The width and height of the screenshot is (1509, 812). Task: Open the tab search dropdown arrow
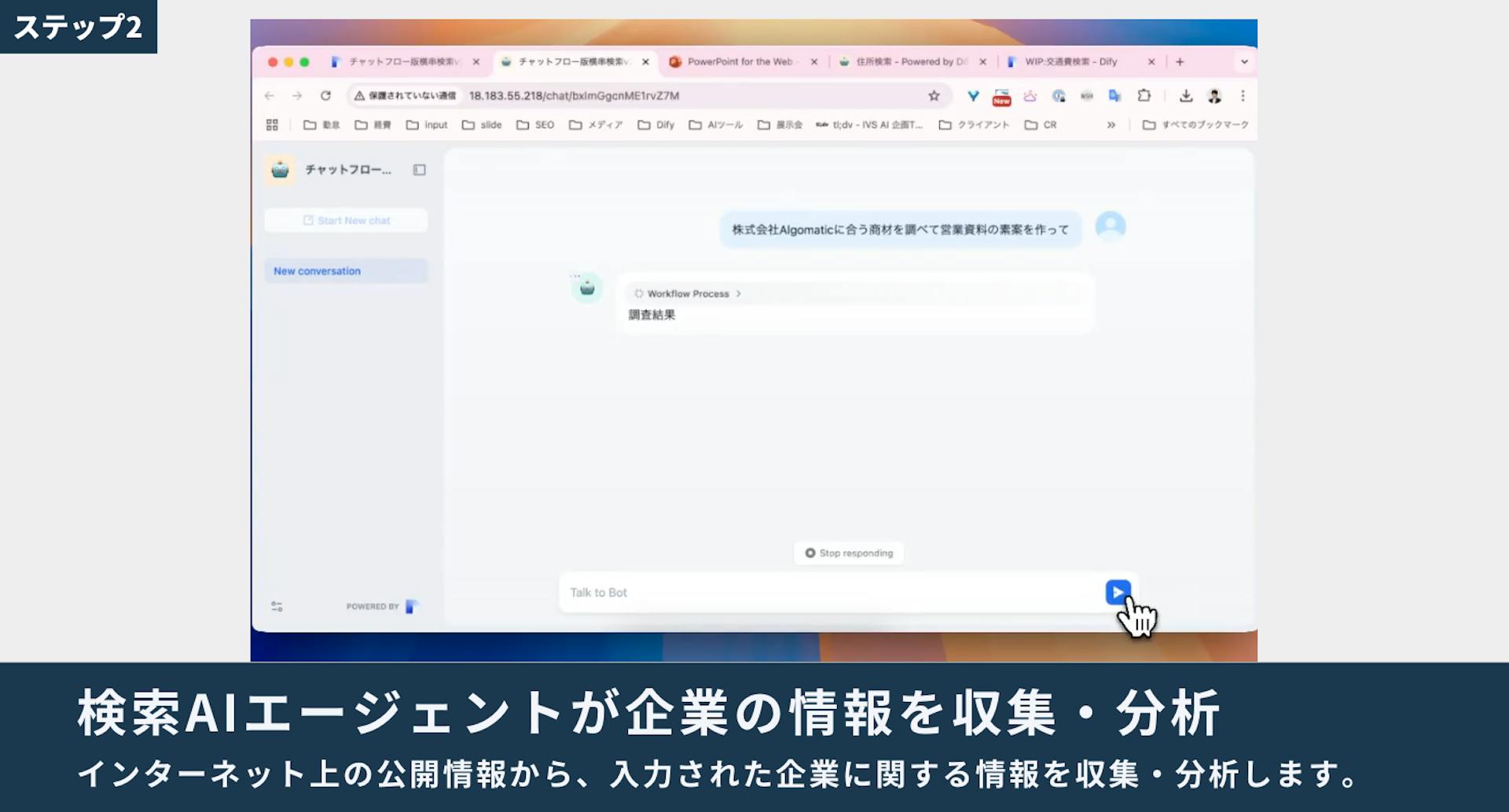1243,61
